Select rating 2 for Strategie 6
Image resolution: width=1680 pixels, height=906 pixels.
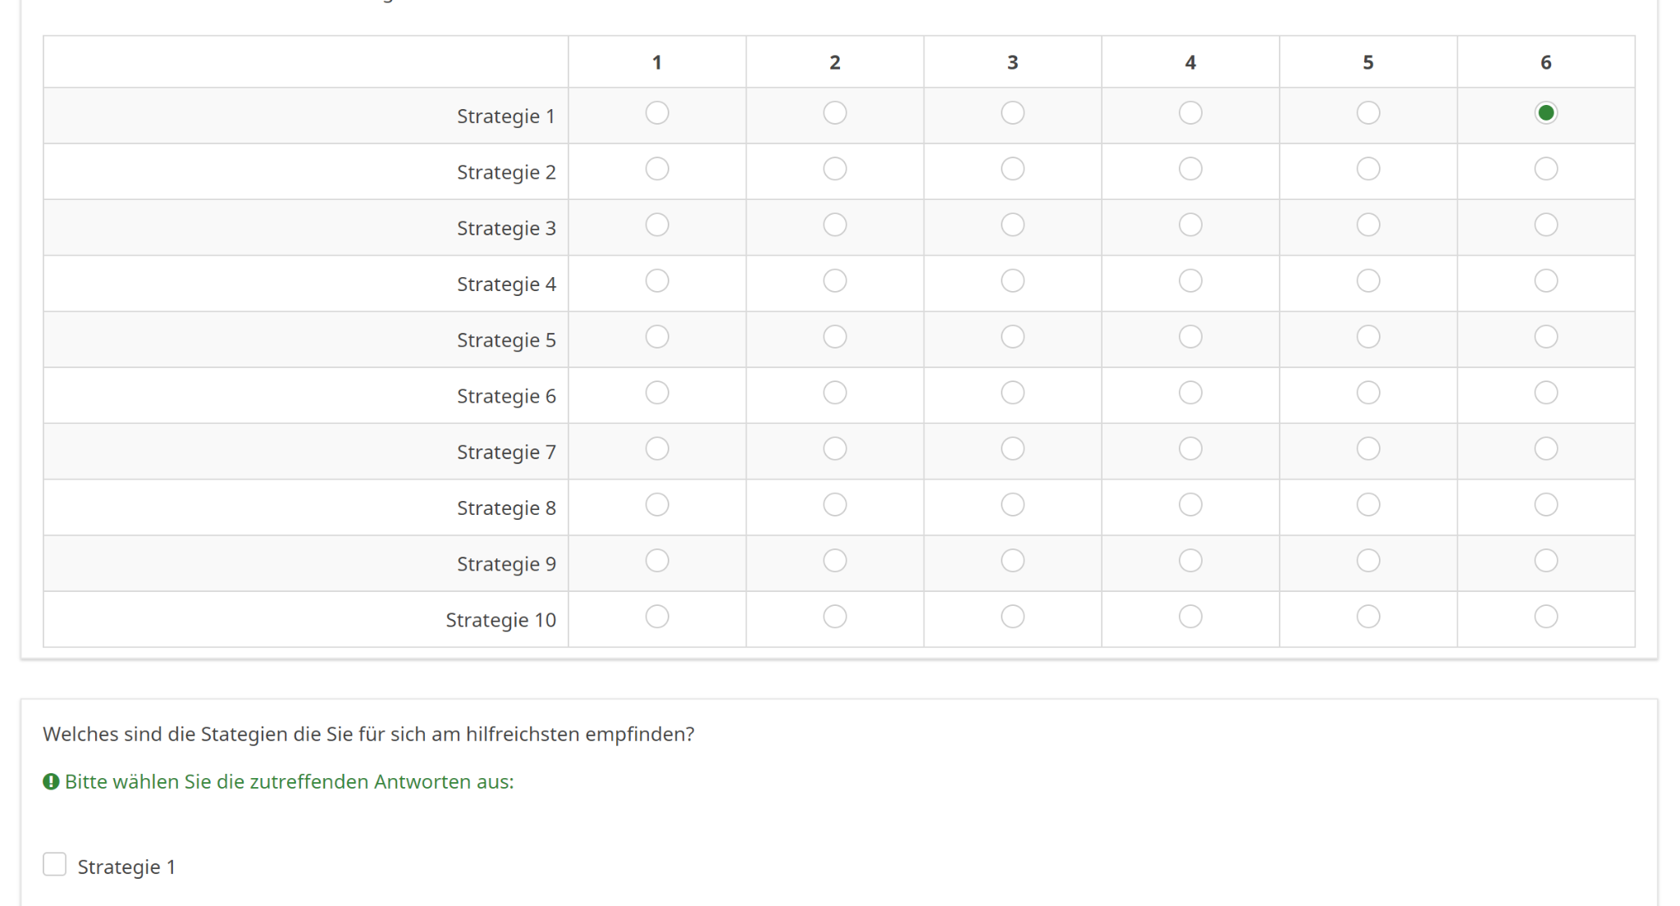point(834,393)
